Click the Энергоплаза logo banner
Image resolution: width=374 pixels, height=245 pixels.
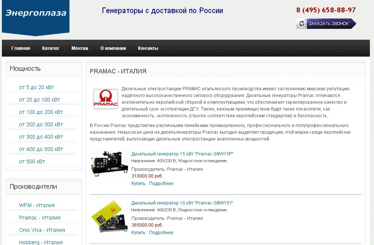36,18
